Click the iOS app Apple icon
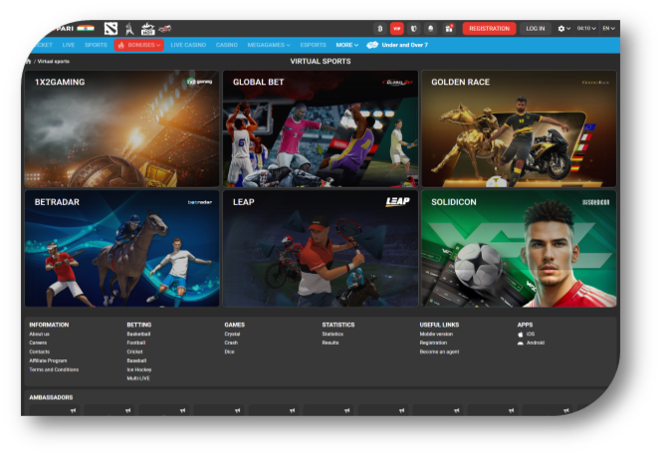The height and width of the screenshot is (456, 662). coord(520,335)
